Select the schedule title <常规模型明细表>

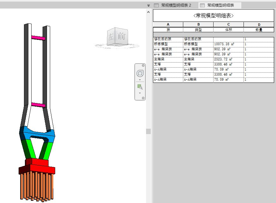(214, 16)
